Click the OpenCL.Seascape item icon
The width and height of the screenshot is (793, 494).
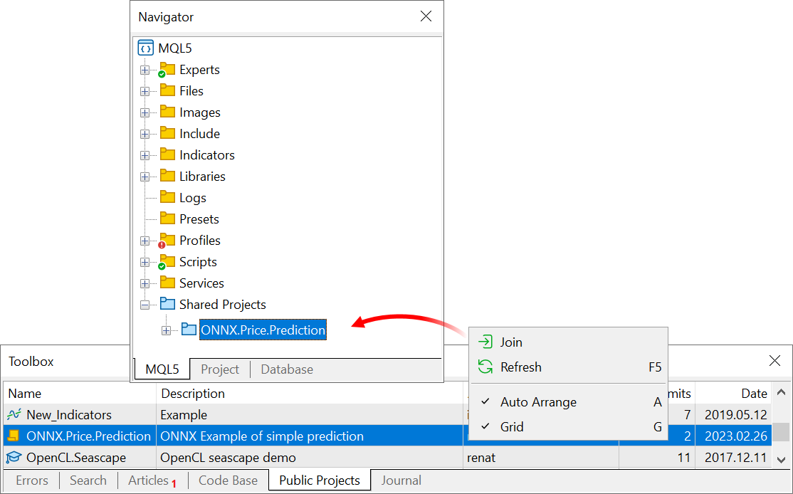tap(15, 458)
